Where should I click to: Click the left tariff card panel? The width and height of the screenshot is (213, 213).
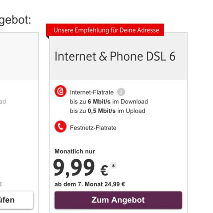coord(19,123)
